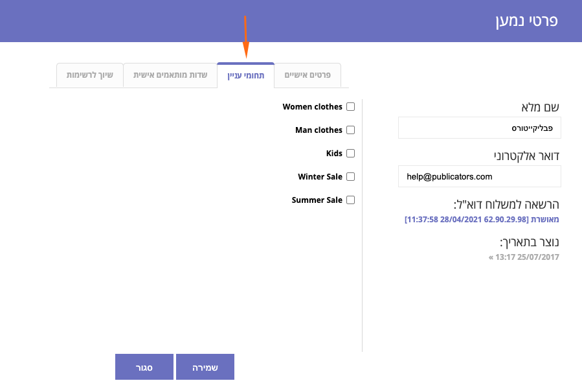Select the תחומי עניין tab
582x383 pixels.
(246, 75)
